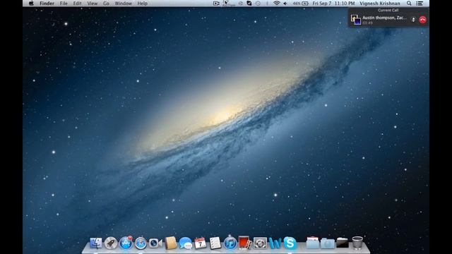Open the App Store Dock icon
This screenshot has width=452, height=254.
coord(126,243)
